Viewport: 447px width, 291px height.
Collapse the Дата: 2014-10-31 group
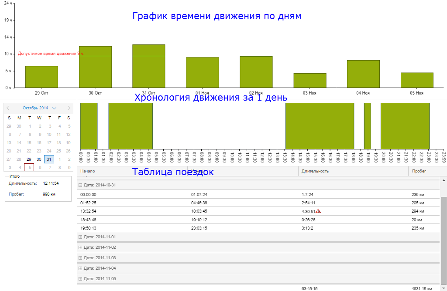coord(80,185)
